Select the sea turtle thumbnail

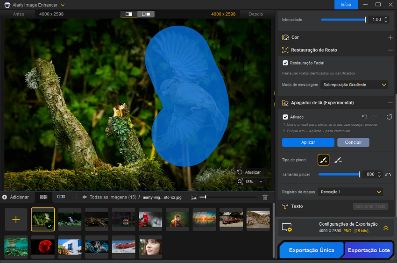tap(16, 247)
